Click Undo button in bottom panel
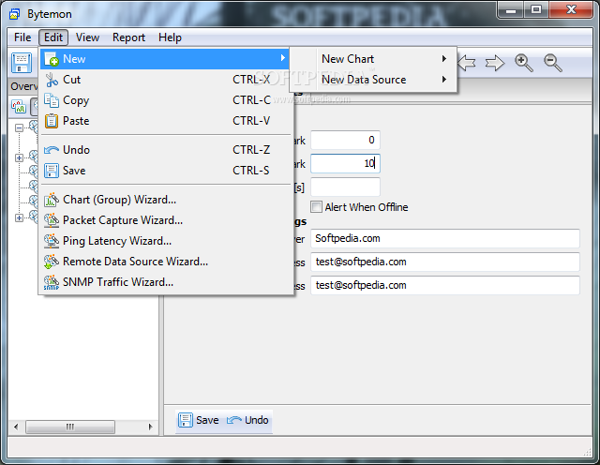Viewport: 600px width, 465px height. click(247, 420)
